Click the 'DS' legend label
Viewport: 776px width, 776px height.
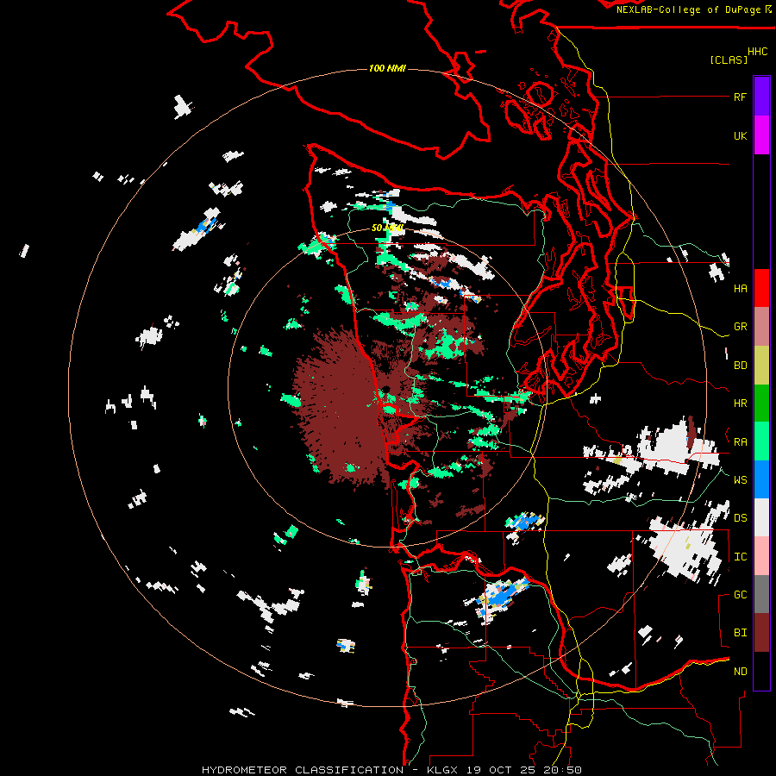[740, 518]
